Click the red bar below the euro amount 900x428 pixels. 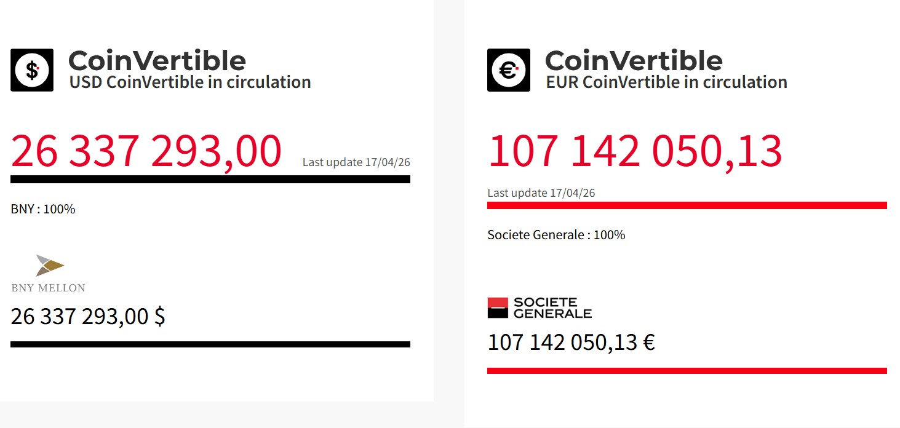click(x=687, y=371)
